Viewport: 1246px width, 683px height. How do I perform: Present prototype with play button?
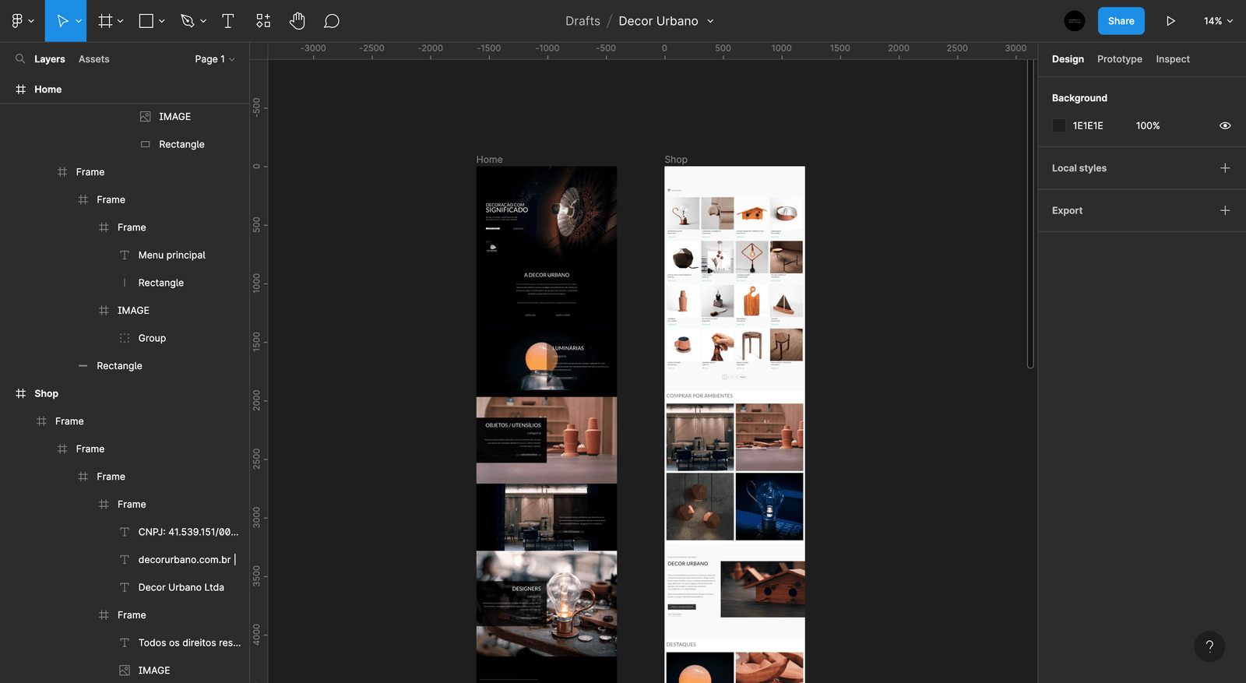[x=1170, y=21]
